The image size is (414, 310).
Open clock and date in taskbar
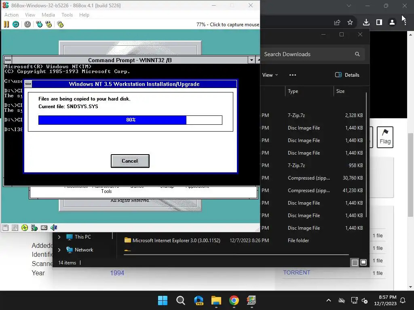pyautogui.click(x=385, y=300)
